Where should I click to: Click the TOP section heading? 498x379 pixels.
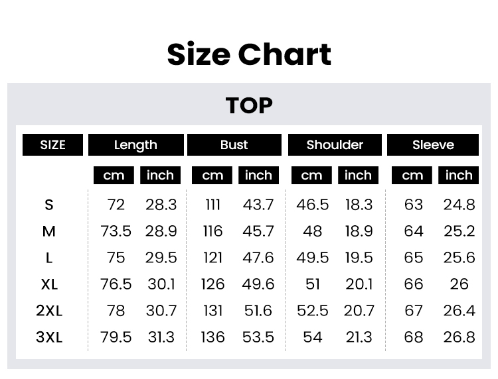pyautogui.click(x=249, y=105)
